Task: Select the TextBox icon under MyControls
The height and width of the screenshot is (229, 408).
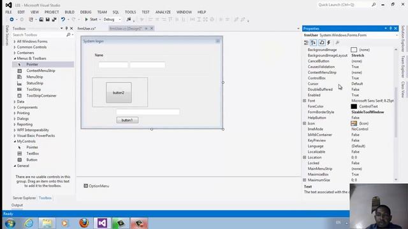Action: click(20, 154)
